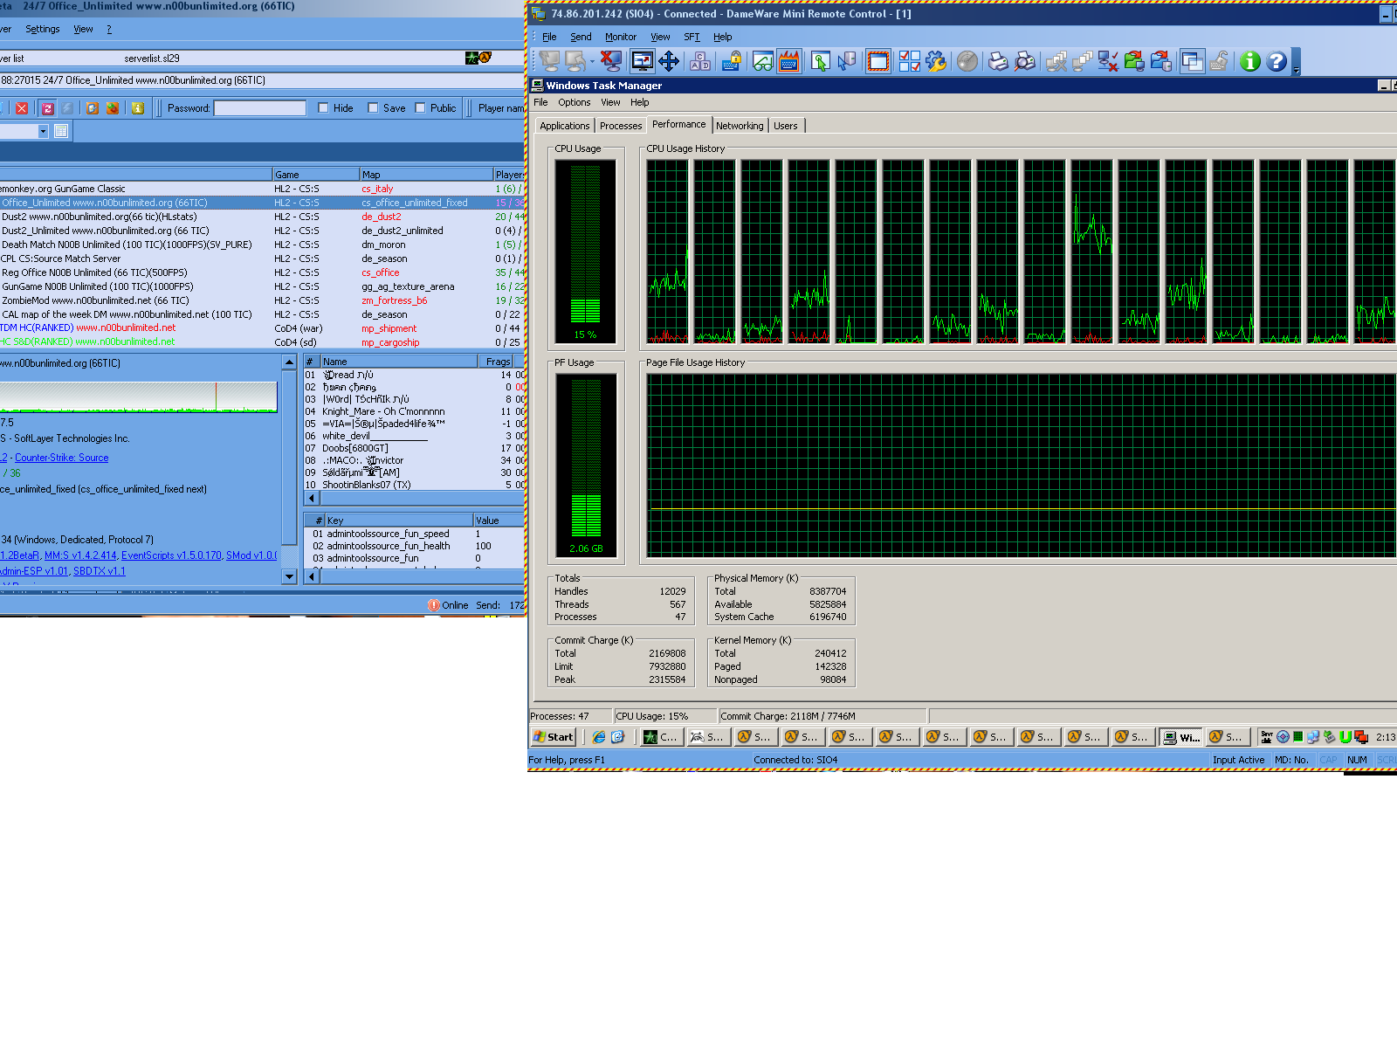
Task: Switch to the Users tab in Task Manager
Action: 786,126
